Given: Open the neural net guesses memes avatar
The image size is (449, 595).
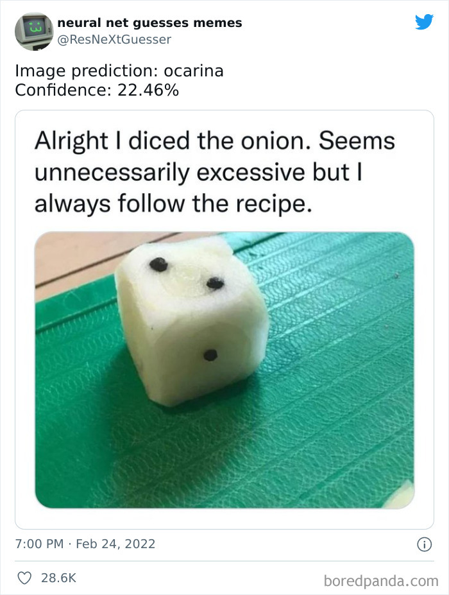Looking at the screenshot, I should (x=34, y=31).
